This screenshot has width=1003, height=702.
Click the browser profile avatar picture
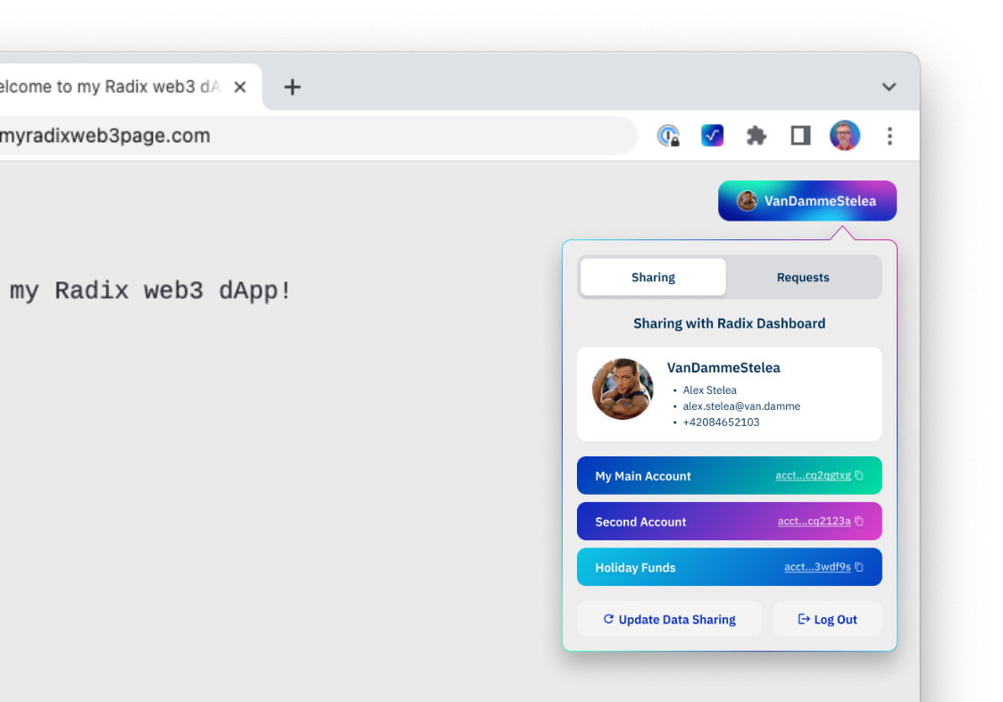844,135
